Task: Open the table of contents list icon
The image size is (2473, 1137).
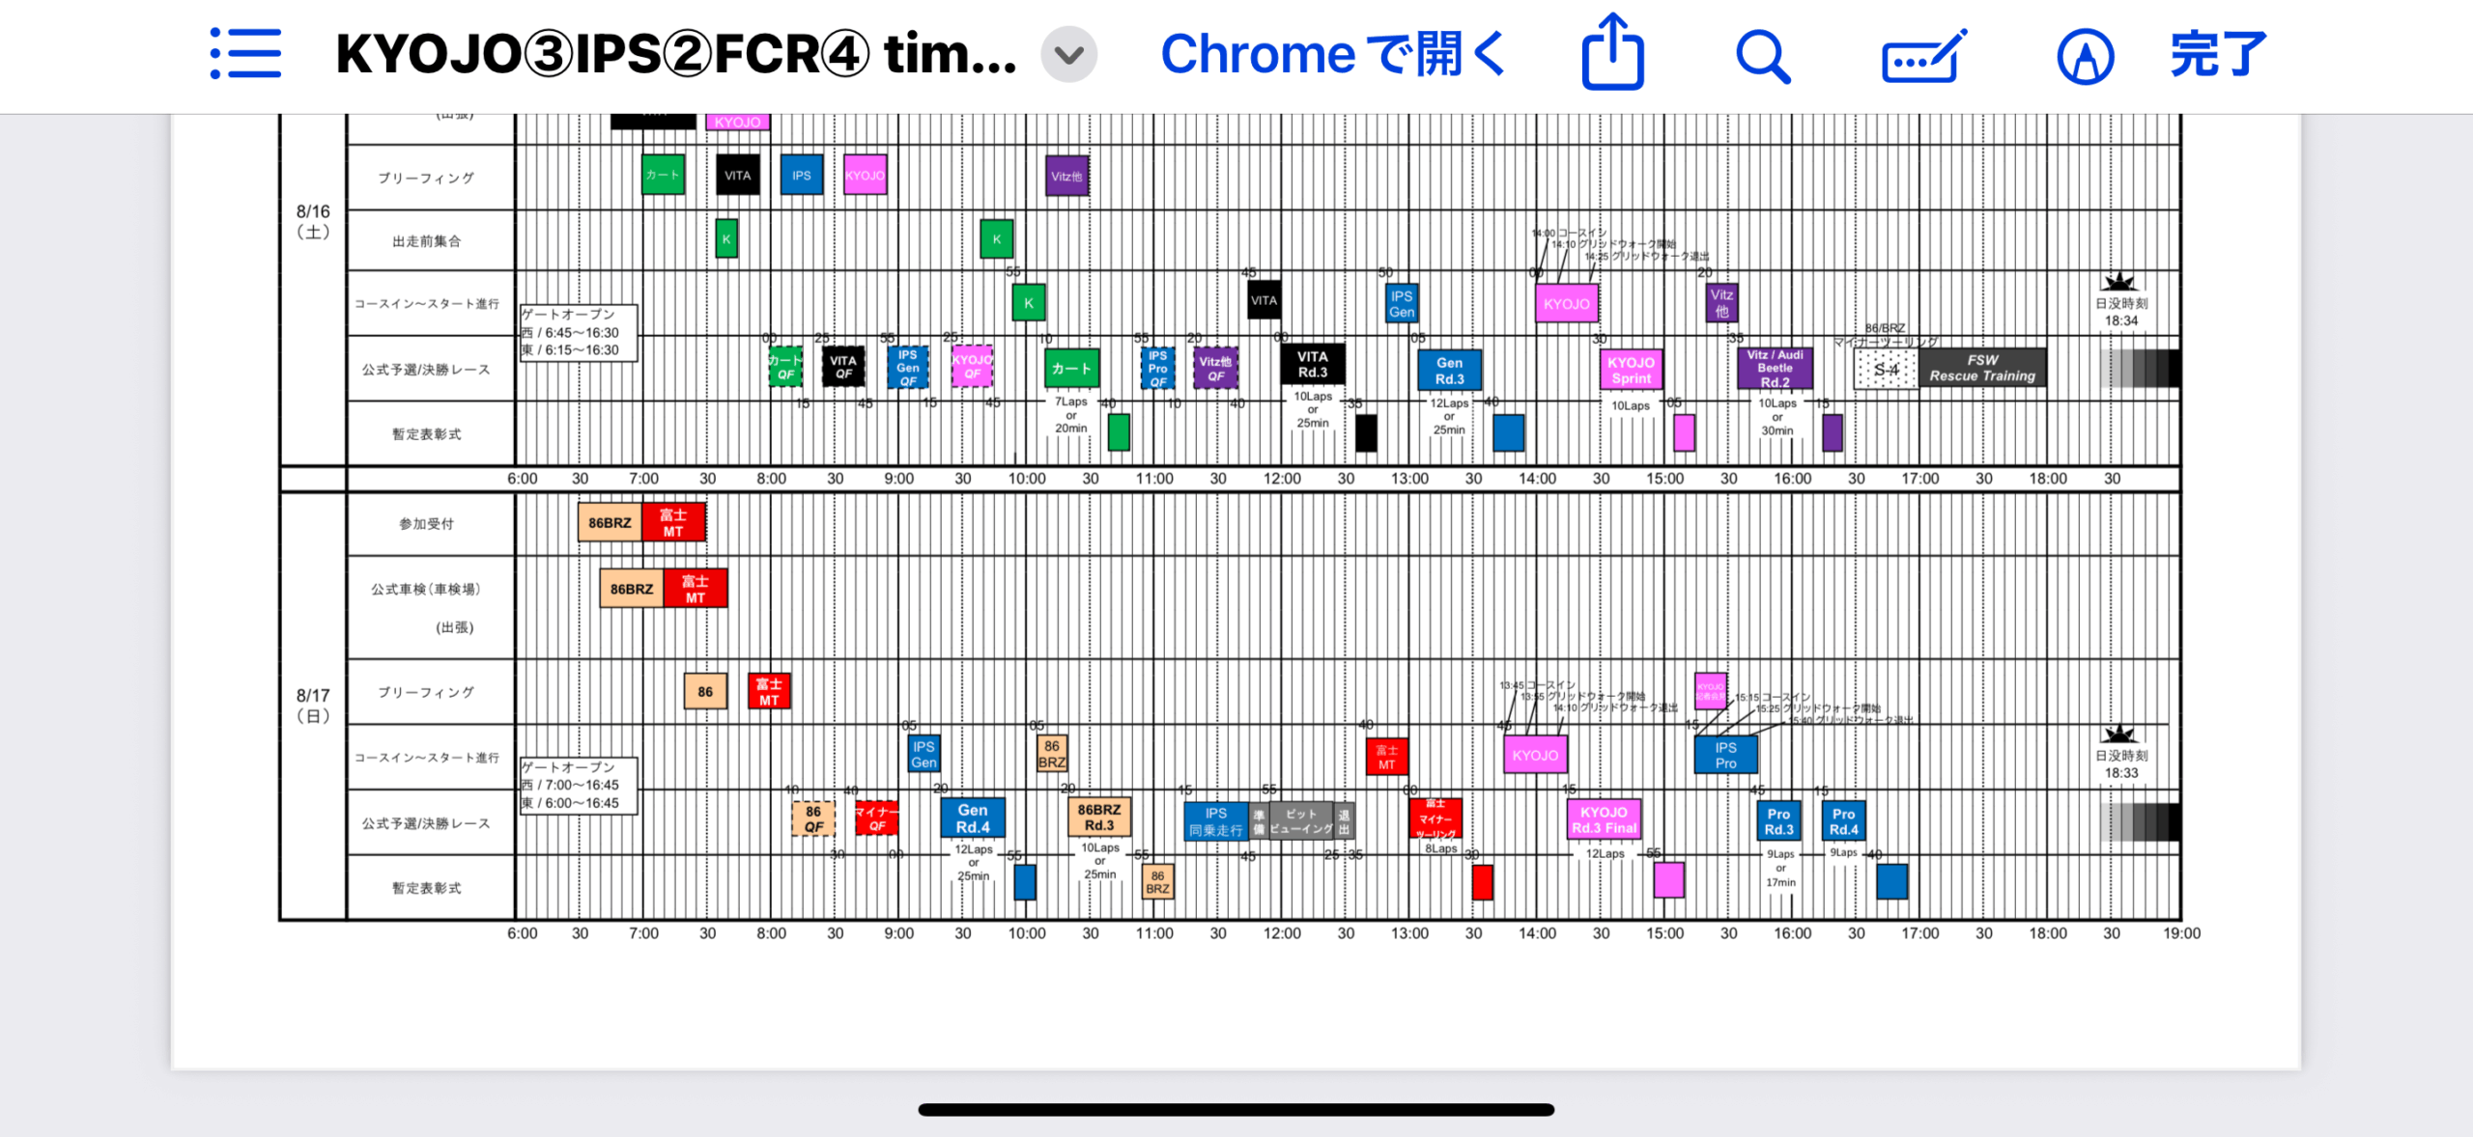Action: tap(245, 53)
